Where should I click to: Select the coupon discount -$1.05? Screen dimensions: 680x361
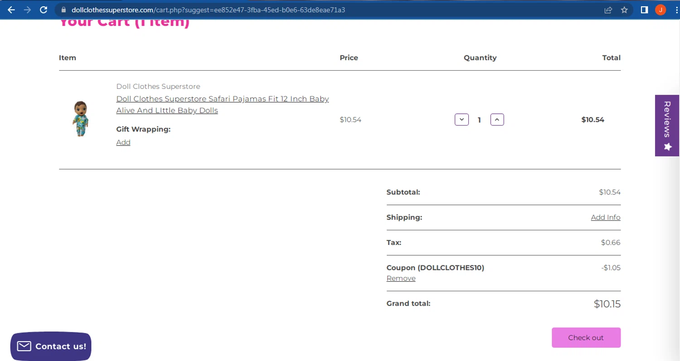(611, 268)
